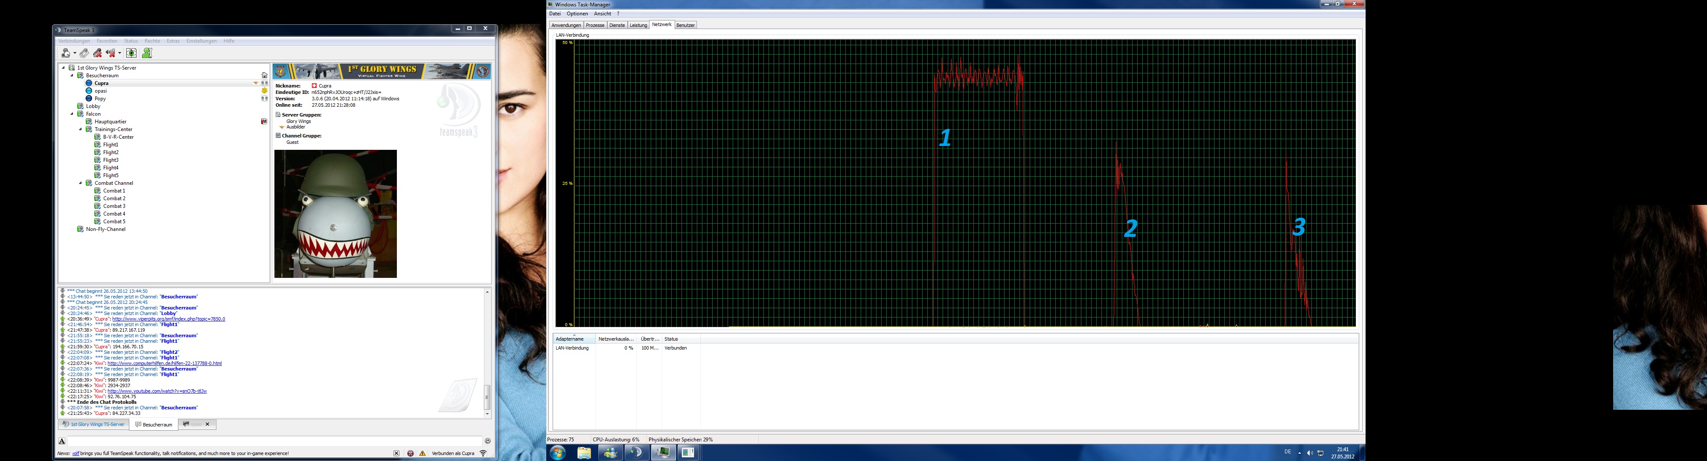Click the red round icon in the TeamSpeak status bar
This screenshot has height=461, width=1707.
click(410, 454)
